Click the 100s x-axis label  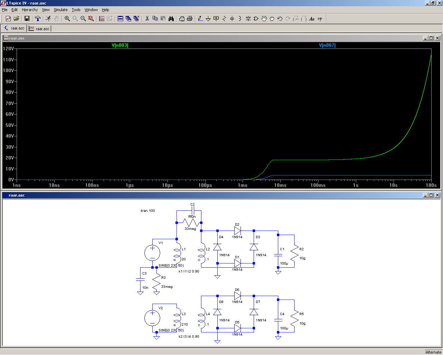point(431,185)
